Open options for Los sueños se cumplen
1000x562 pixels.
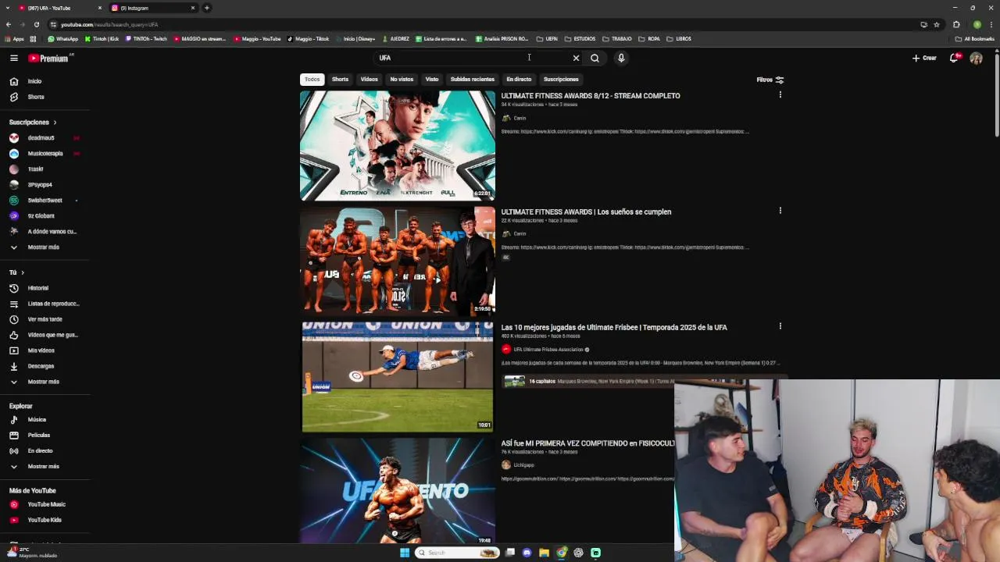click(780, 211)
